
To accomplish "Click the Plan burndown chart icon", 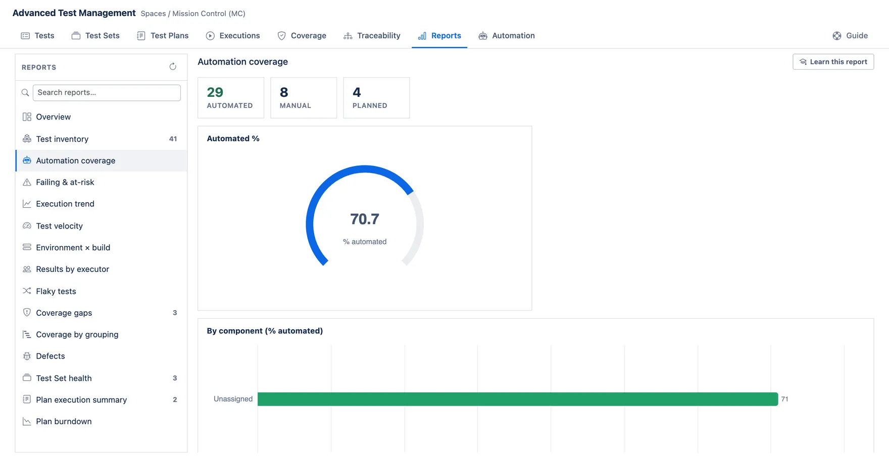I will [27, 422].
